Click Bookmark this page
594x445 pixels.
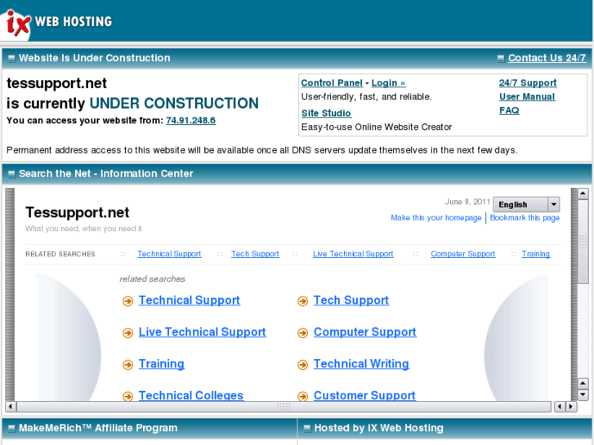pos(525,218)
